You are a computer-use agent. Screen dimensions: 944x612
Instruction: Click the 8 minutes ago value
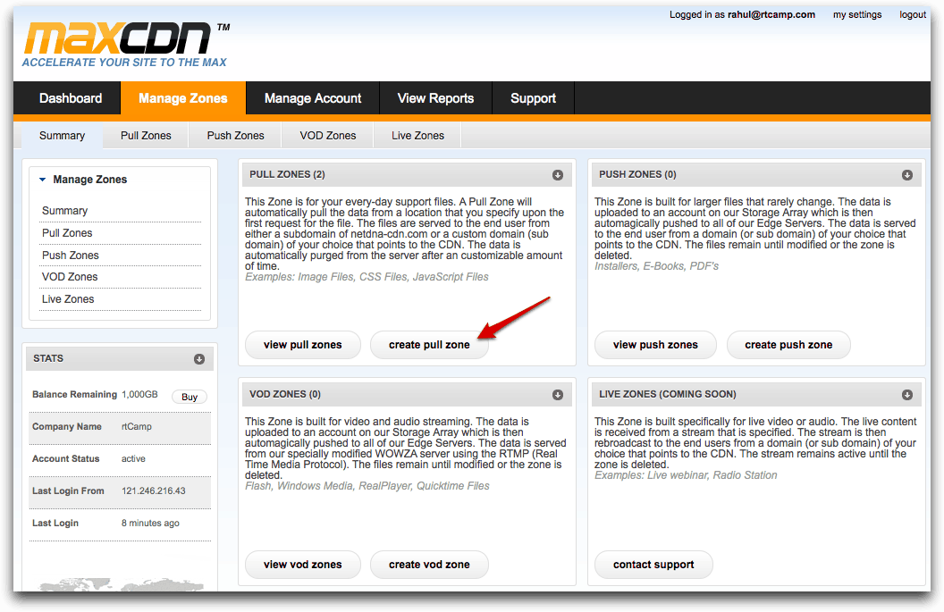click(x=150, y=523)
